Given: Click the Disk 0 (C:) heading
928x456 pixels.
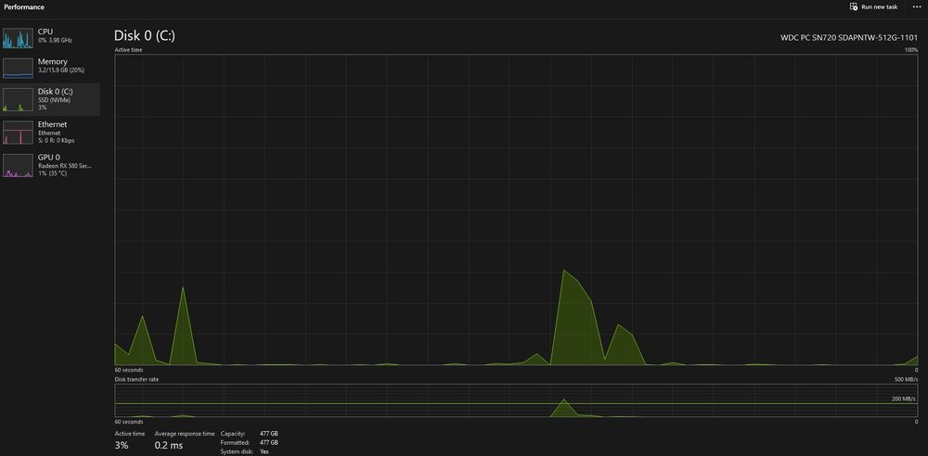Looking at the screenshot, I should tap(145, 35).
